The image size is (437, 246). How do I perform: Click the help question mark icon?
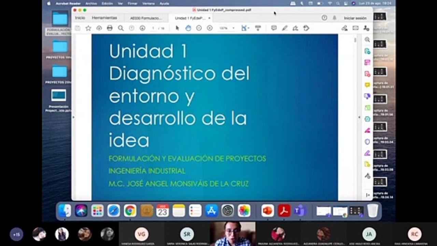pos(324,18)
